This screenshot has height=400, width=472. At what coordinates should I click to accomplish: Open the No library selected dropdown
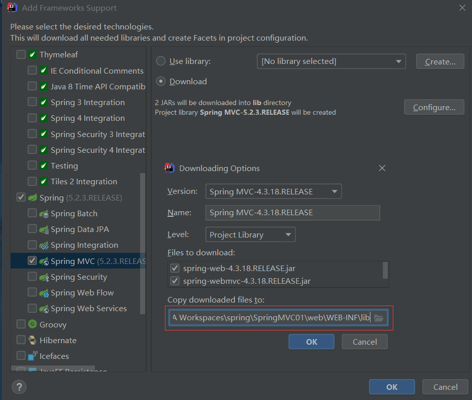(331, 61)
